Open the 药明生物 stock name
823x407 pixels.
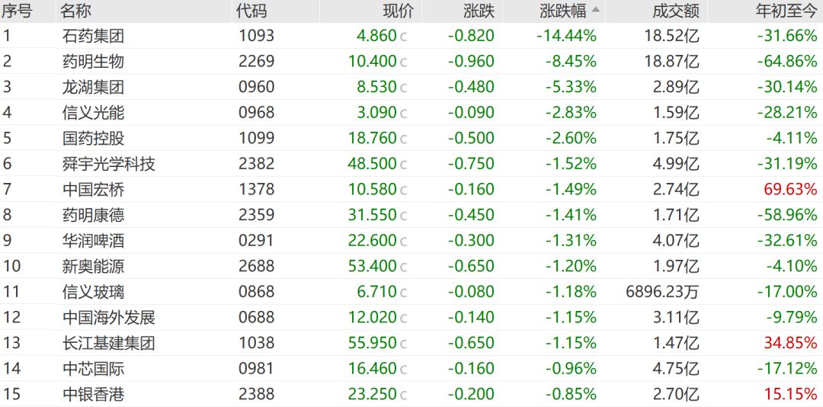93,62
